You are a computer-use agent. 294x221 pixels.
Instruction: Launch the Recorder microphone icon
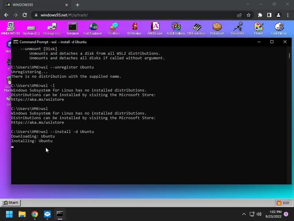tap(237, 28)
